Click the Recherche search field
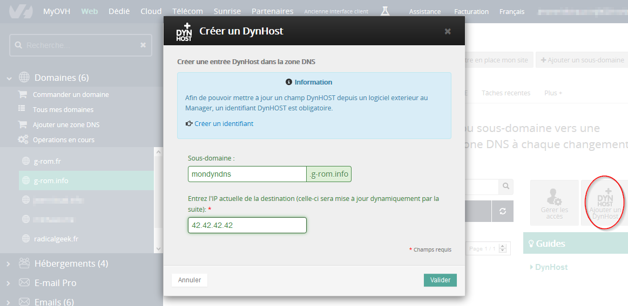The image size is (628, 306). (80, 45)
